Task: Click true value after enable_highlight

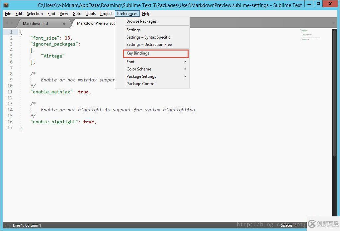Action: click(x=88, y=122)
